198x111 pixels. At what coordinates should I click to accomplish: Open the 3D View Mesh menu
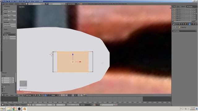(x=21, y=95)
